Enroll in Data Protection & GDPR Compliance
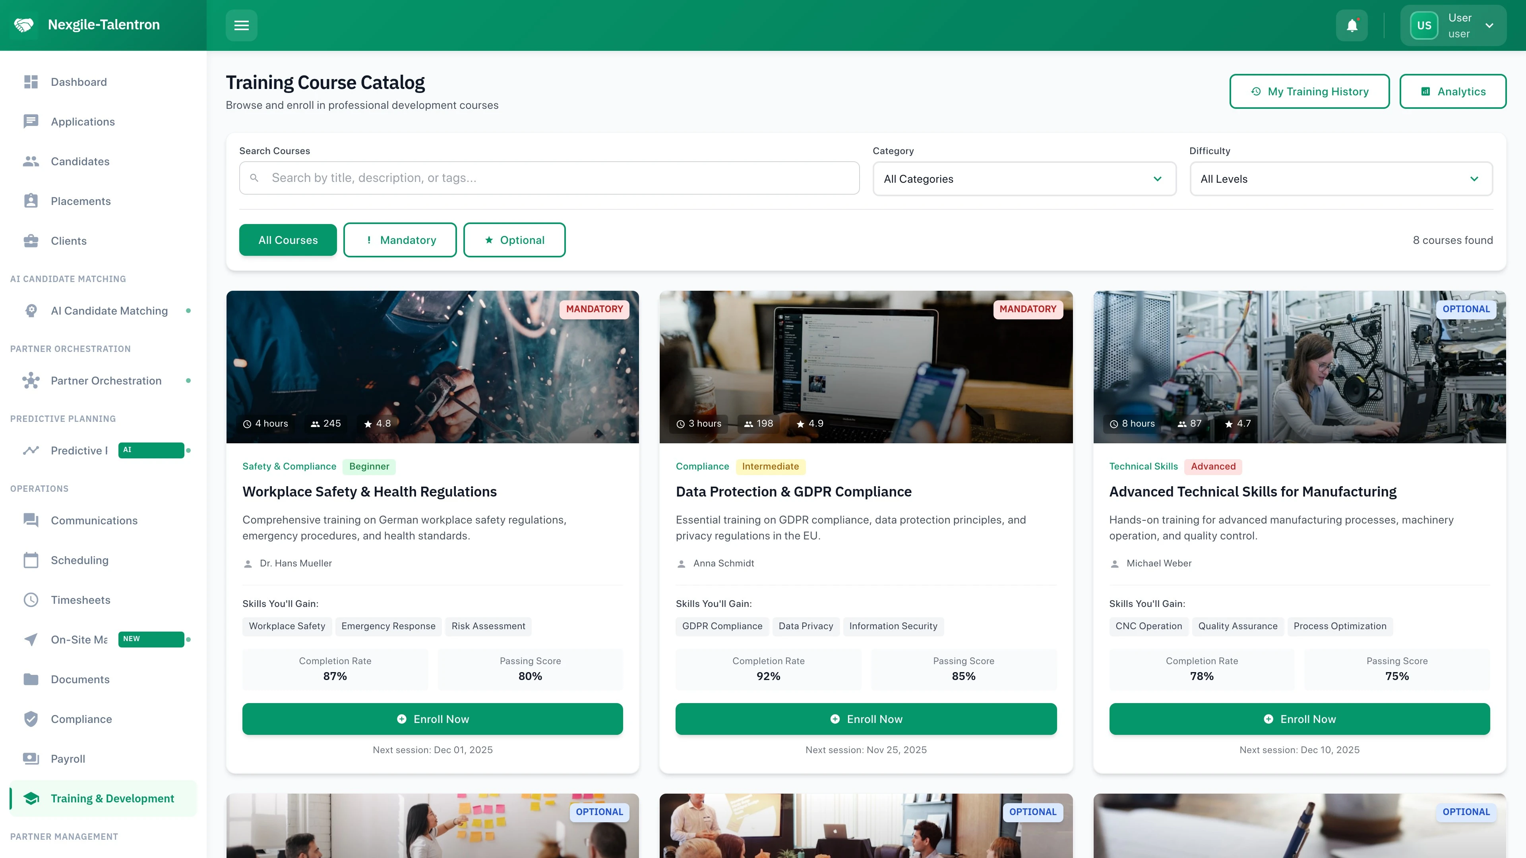This screenshot has width=1526, height=858. pos(866,719)
